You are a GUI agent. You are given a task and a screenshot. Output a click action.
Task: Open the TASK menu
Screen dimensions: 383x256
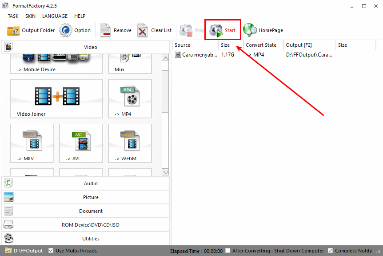(x=13, y=16)
